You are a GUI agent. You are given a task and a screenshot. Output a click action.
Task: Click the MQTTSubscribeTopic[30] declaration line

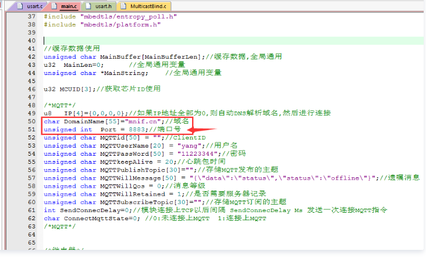pos(165,202)
